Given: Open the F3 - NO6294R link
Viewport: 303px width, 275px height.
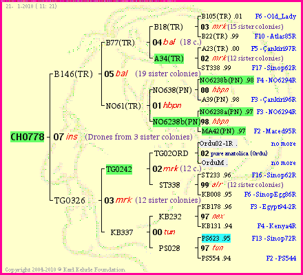Looking at the screenshot, I should tap(276, 112).
